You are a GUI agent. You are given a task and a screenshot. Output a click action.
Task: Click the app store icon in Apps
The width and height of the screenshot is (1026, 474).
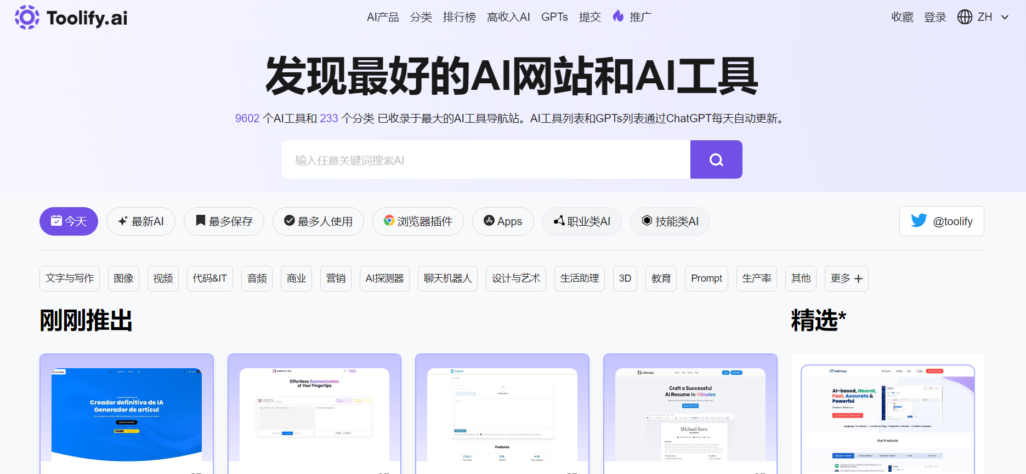coord(489,220)
